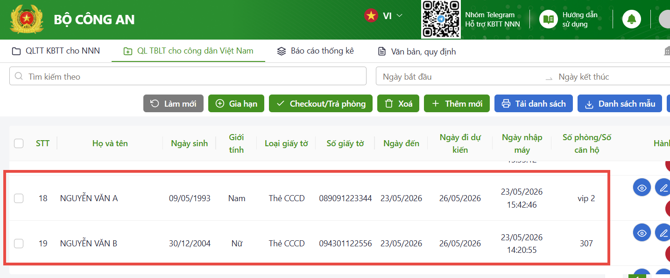Click the Ngày đi dự kiến column header

tap(460, 143)
